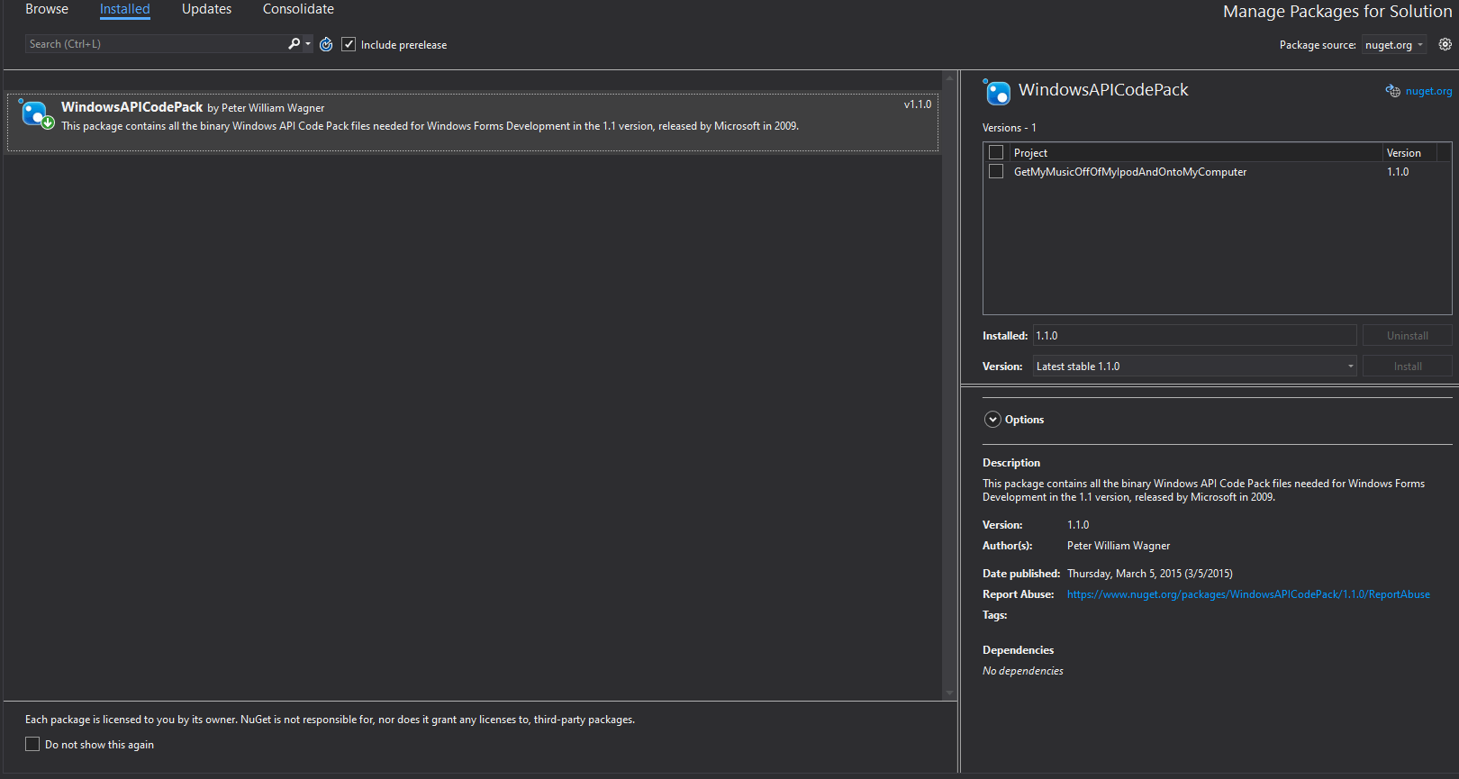Screen dimensions: 1459x779
Task: Switch to Consolidate tab
Action: 298,9
